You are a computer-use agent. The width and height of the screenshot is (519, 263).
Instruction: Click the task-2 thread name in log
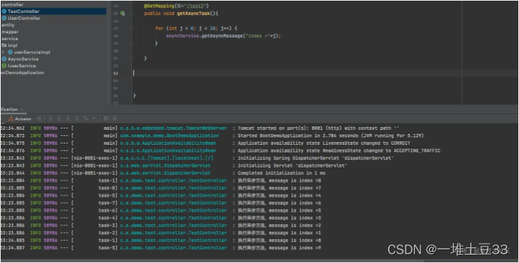tap(107, 233)
